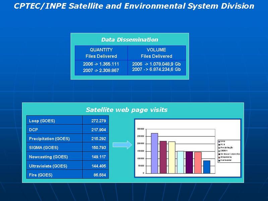Select the SIGMA (GOES) row label
Image resolution: width=268 pixels, height=201 pixels.
(x=44, y=147)
